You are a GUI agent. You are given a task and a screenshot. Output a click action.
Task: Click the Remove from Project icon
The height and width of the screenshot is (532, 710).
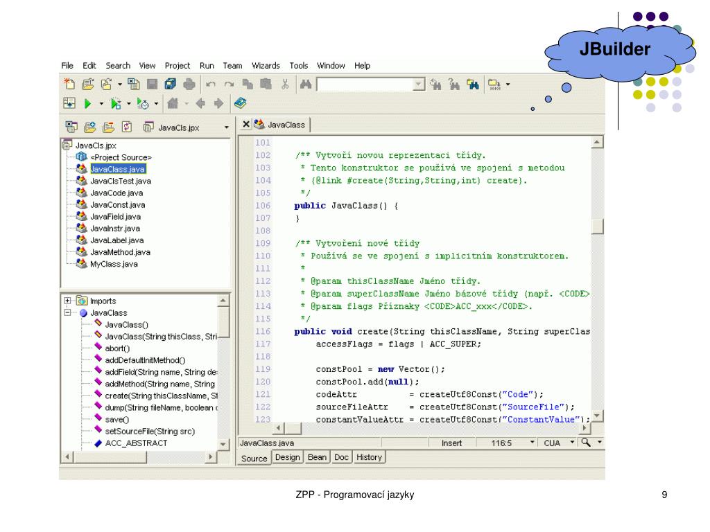pyautogui.click(x=108, y=127)
